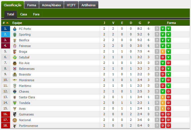Click the P points column header

[x=149, y=23]
